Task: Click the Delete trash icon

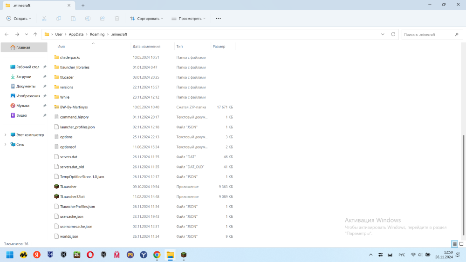Action: [117, 19]
